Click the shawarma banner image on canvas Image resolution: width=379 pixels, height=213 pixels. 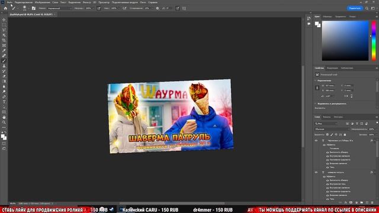[x=171, y=116]
